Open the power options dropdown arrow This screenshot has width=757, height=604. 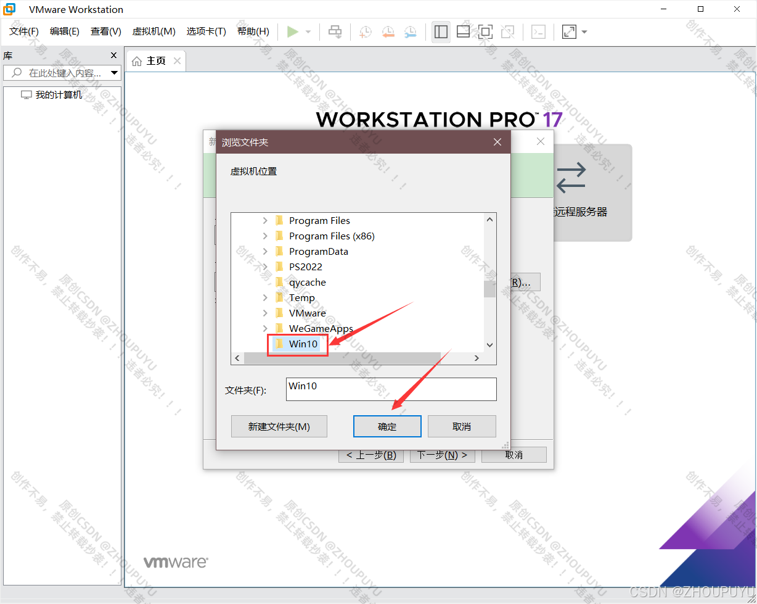click(x=308, y=32)
